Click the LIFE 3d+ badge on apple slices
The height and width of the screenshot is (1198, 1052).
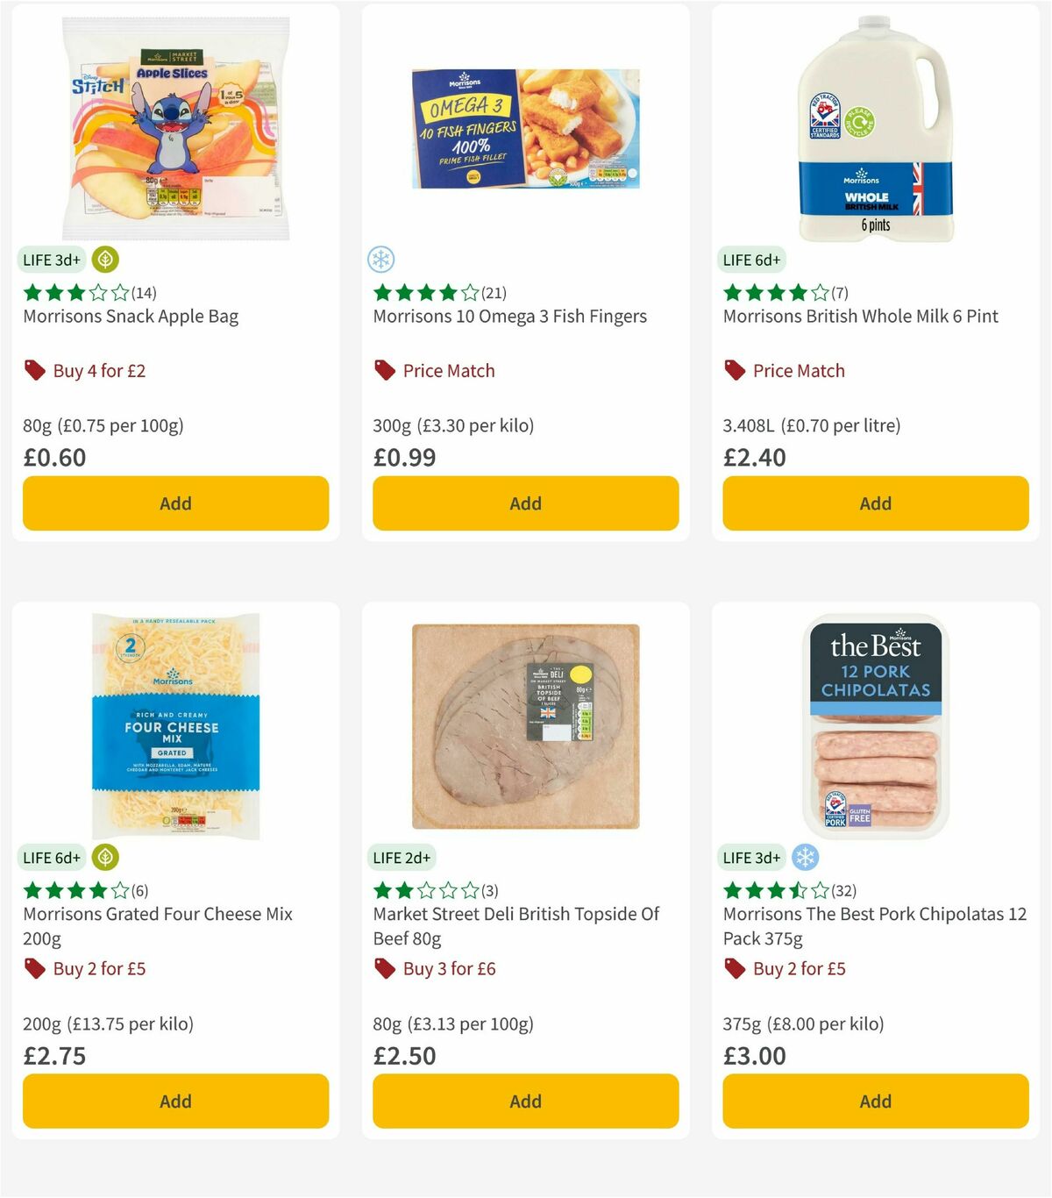coord(51,260)
